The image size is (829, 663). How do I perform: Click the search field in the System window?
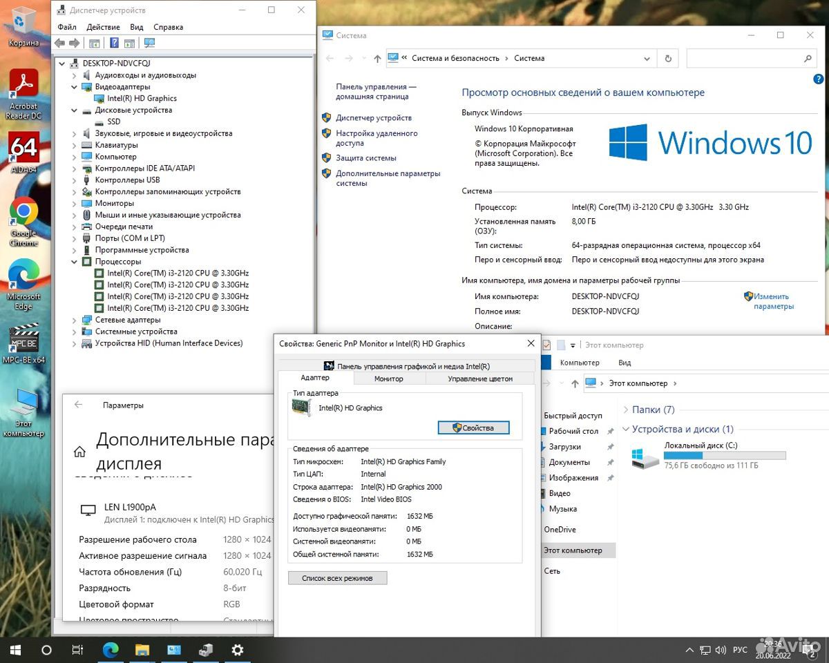pyautogui.click(x=751, y=59)
